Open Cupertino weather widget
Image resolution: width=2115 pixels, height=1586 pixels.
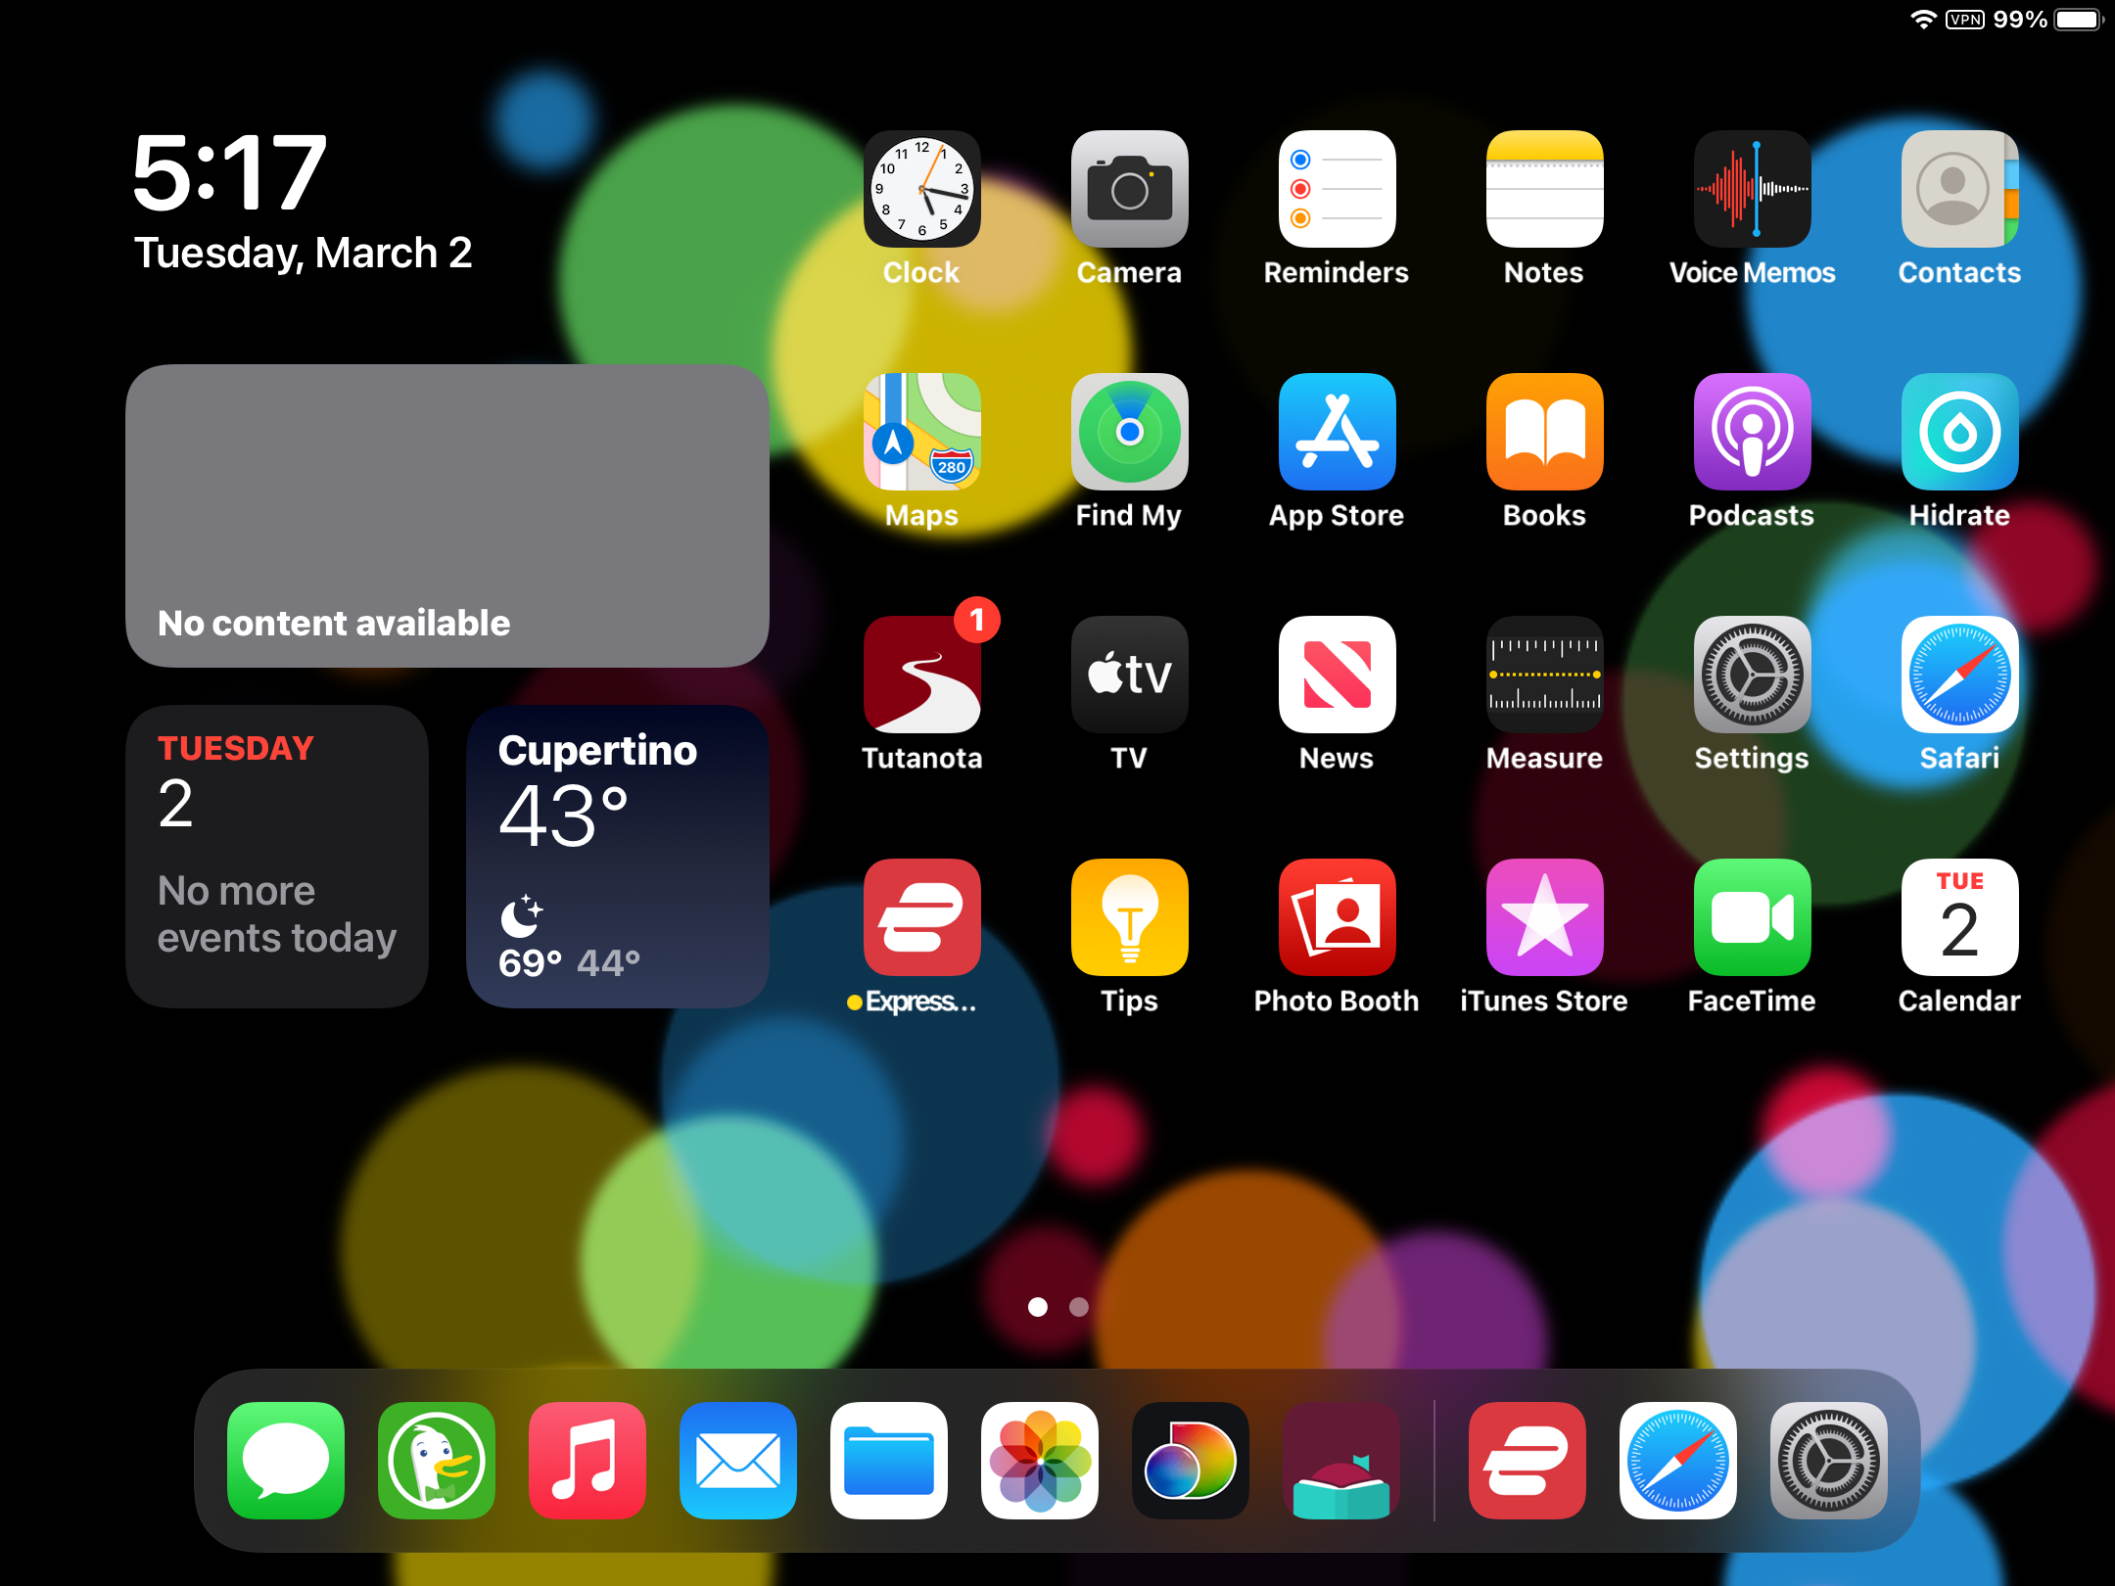click(x=618, y=857)
